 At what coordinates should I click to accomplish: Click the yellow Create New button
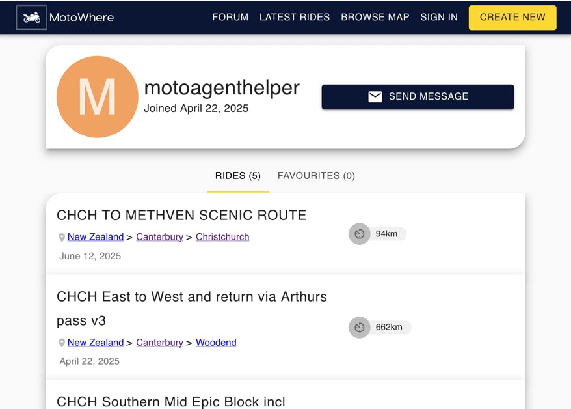coord(512,18)
